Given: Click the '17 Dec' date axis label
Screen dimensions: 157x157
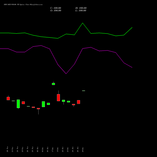Looking at the screenshot, I should click(x=53, y=149).
